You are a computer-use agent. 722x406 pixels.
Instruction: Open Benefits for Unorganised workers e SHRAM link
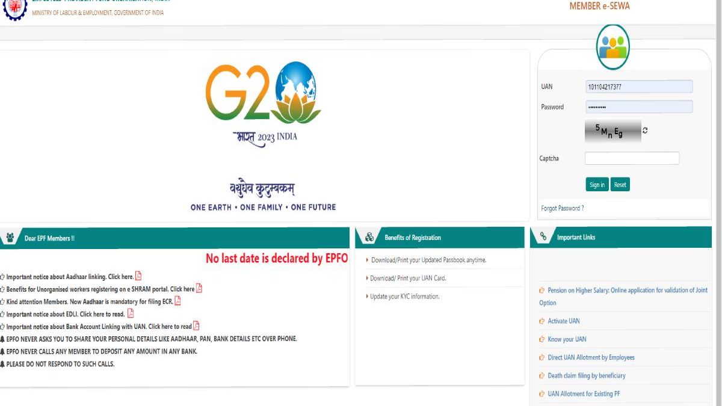tap(100, 289)
